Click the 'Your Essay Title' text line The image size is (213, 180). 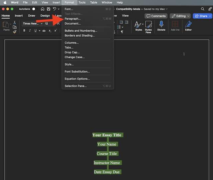tap(107, 135)
